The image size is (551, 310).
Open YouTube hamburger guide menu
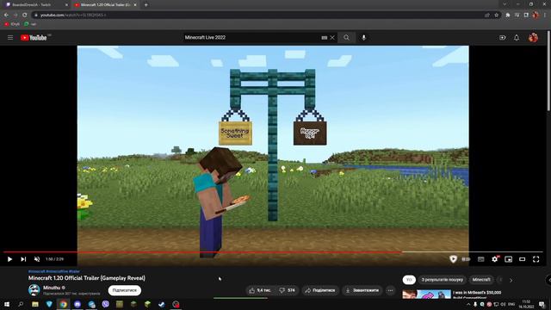10,37
